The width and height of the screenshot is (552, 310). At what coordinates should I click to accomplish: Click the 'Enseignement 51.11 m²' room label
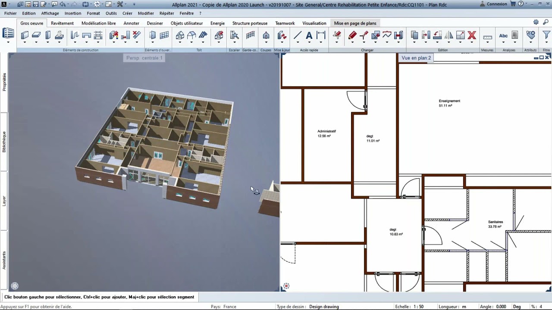tap(449, 103)
